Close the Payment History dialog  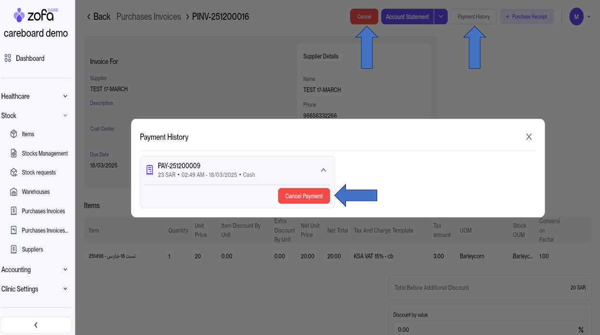tap(529, 137)
